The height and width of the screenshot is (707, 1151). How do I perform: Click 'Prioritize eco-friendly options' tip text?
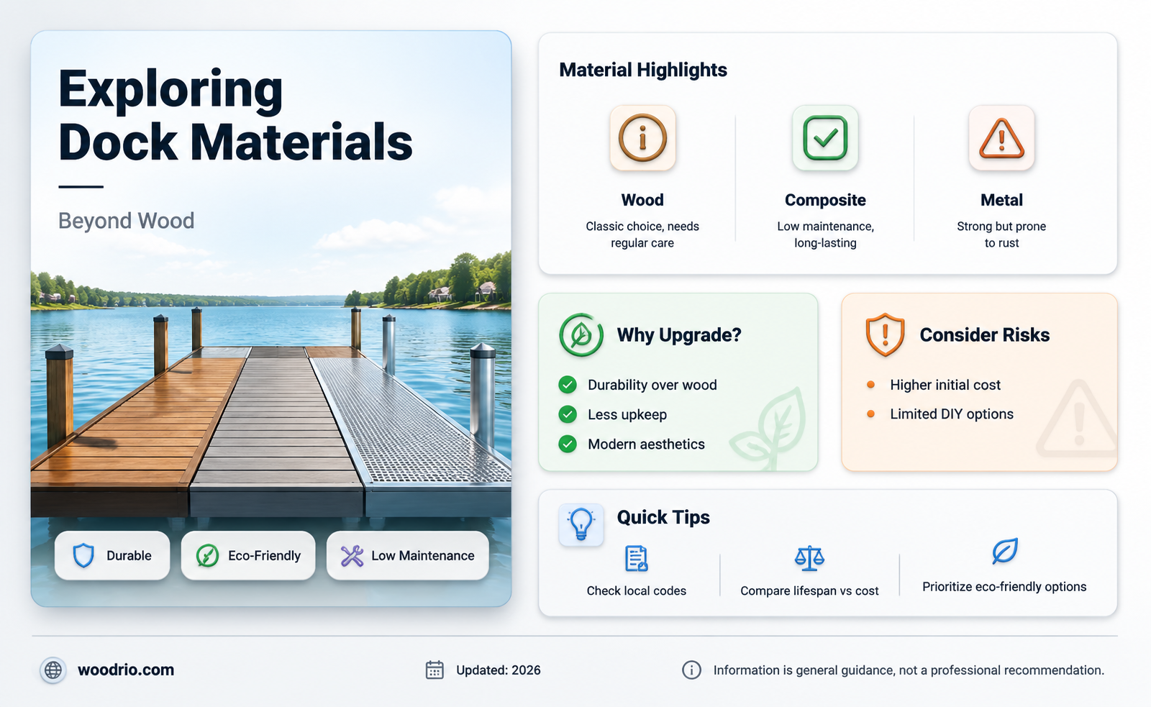coord(1004,587)
